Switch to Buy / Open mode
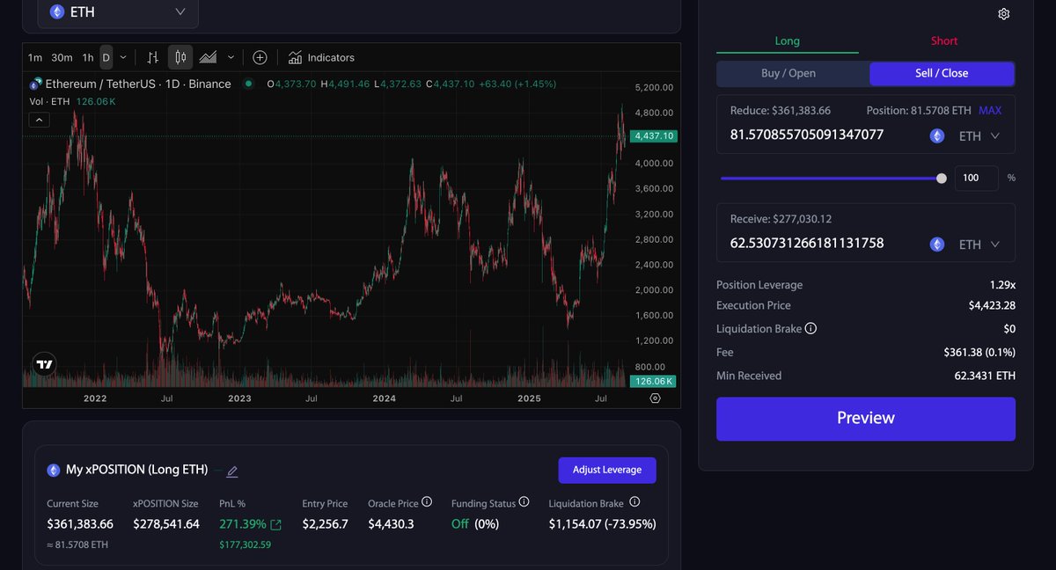 click(x=788, y=73)
